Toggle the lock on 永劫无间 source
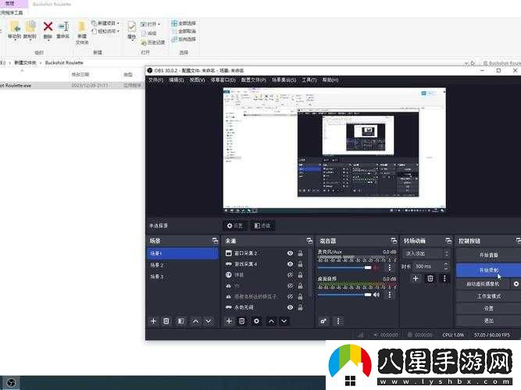Screen dimensions: 521x390 click(300, 307)
